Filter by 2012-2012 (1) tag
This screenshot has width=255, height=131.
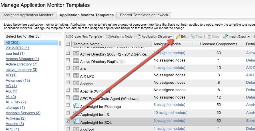point(17,48)
